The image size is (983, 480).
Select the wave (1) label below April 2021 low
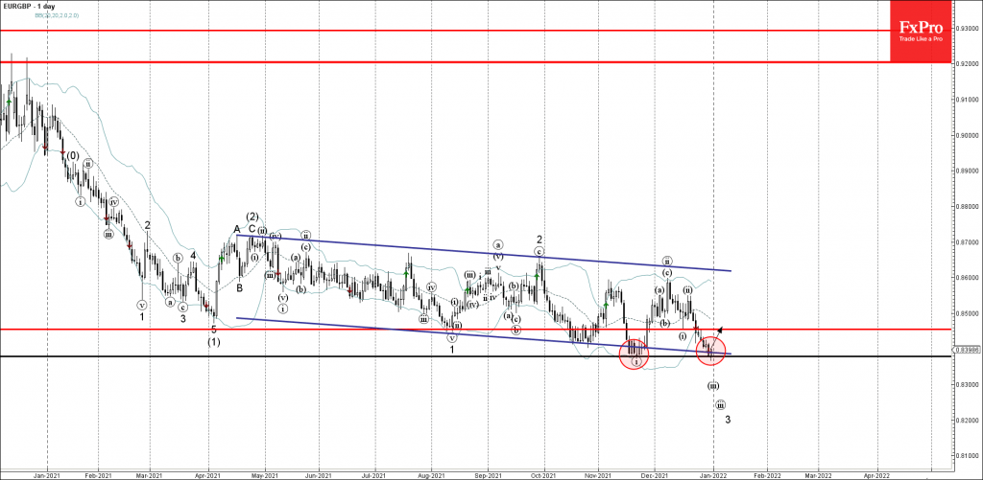point(214,341)
